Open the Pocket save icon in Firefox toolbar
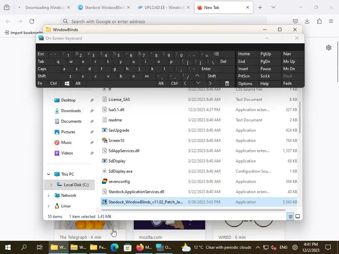Viewport: 339px width, 254px height. (x=295, y=21)
